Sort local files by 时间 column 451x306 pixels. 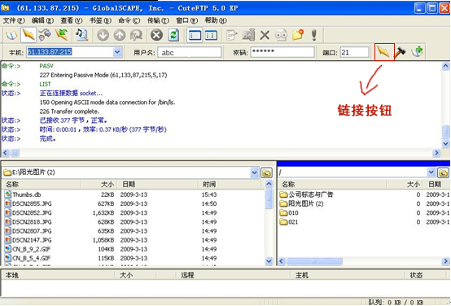pos(230,185)
